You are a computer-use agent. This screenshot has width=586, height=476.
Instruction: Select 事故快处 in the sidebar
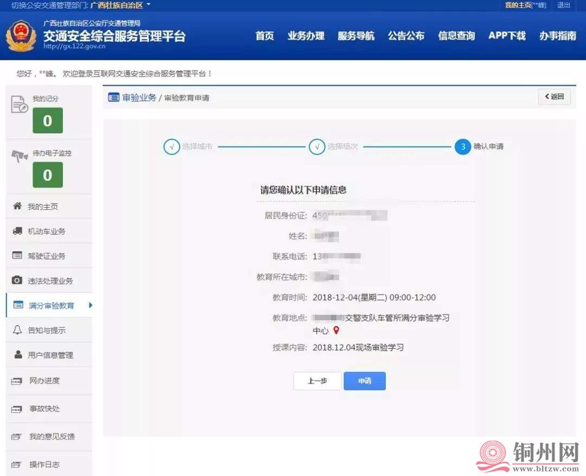coord(49,409)
